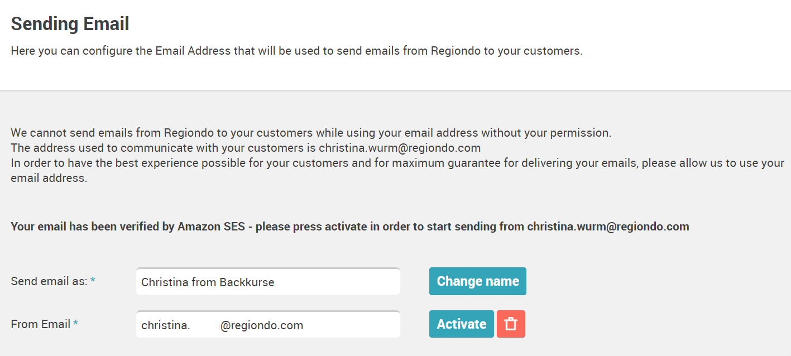Click the From Email label
The image size is (791, 356).
click(x=41, y=324)
